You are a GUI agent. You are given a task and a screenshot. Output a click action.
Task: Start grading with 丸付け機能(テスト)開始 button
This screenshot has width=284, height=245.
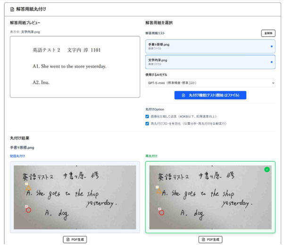point(210,95)
